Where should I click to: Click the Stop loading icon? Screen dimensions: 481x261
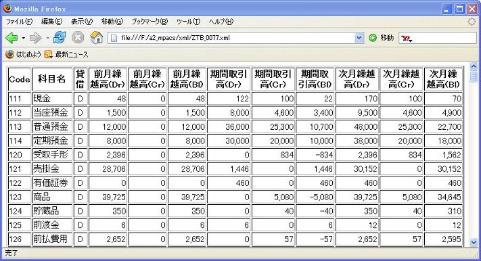coord(78,38)
